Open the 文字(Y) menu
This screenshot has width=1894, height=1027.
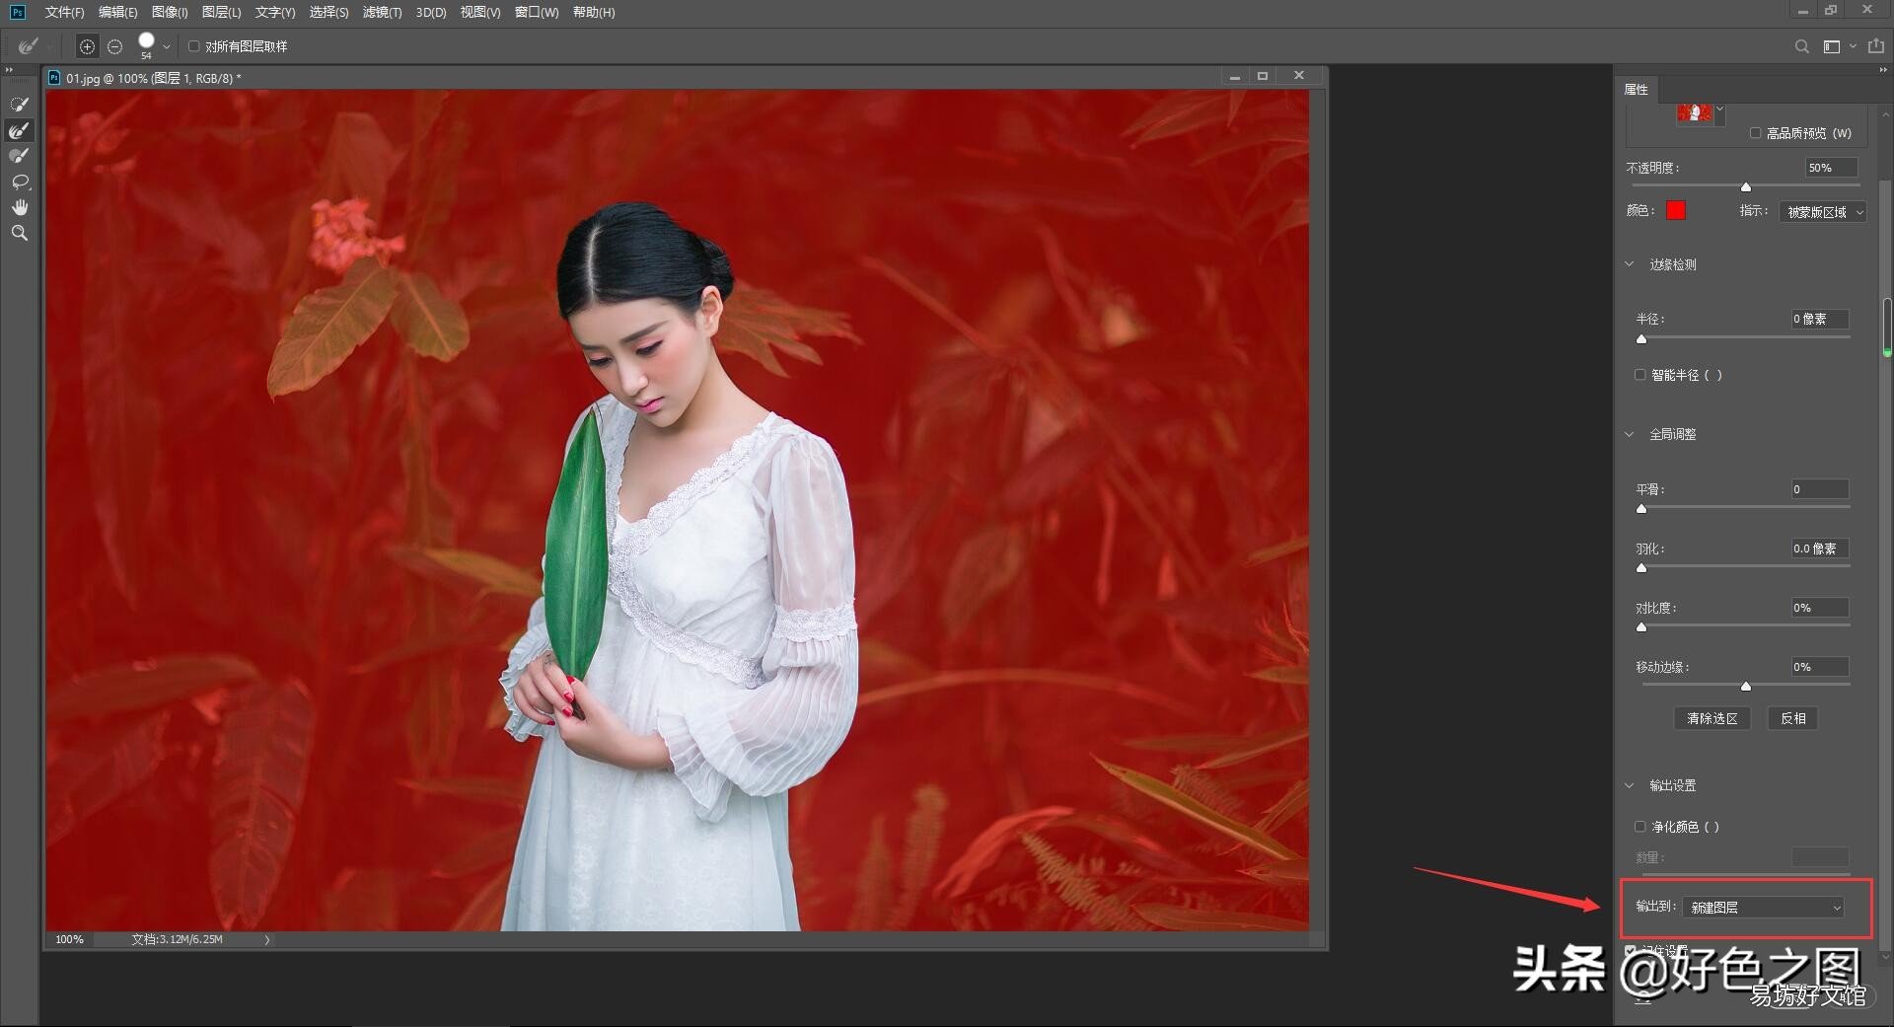click(275, 12)
